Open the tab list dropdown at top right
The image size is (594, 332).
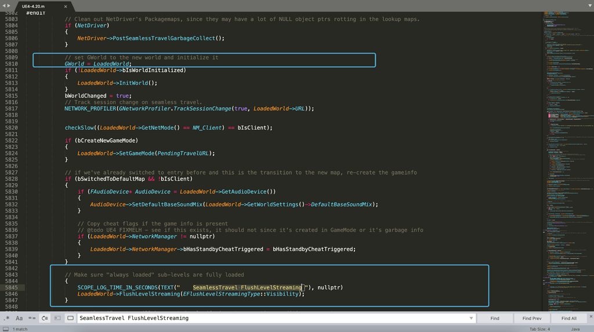point(590,6)
